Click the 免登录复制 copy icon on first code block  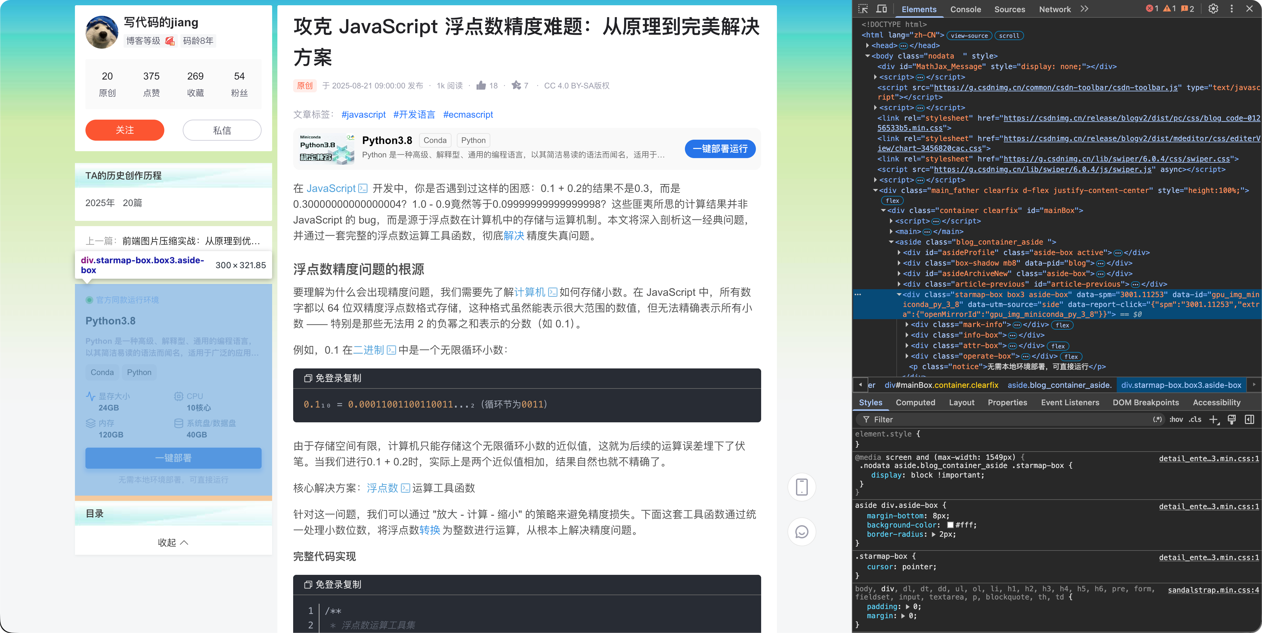pyautogui.click(x=308, y=378)
